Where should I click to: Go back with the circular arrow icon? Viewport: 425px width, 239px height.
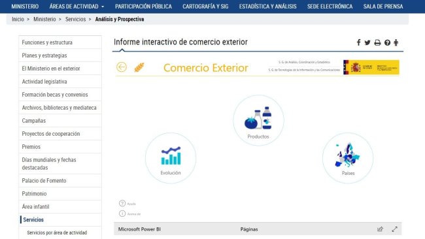122,67
